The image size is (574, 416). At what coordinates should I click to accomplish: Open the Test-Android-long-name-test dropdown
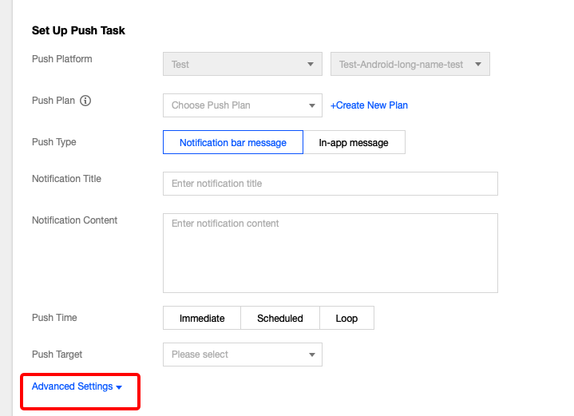[x=410, y=65]
